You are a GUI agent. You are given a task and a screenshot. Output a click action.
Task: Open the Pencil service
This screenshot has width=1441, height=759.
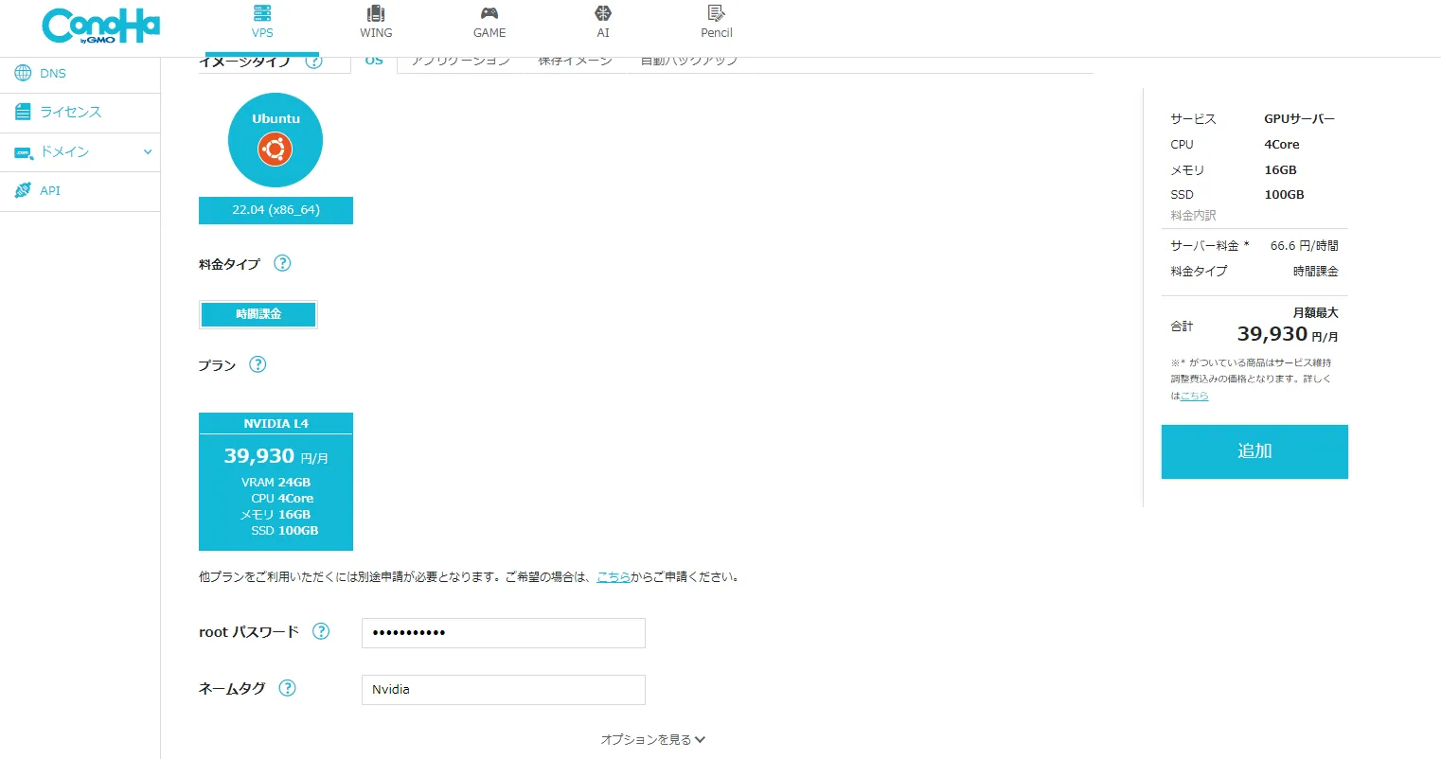click(716, 23)
